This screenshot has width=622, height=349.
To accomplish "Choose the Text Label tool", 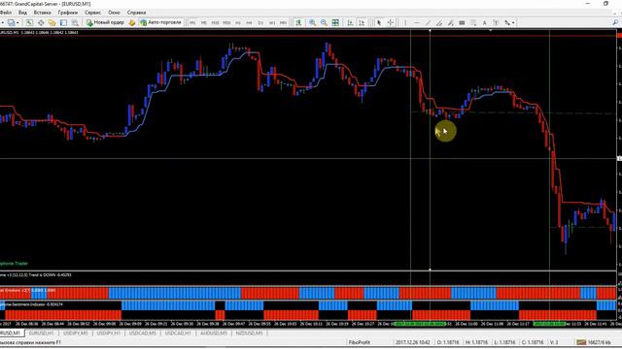I will click(496, 23).
